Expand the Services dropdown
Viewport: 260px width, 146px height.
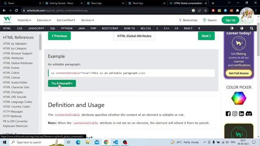(87, 20)
